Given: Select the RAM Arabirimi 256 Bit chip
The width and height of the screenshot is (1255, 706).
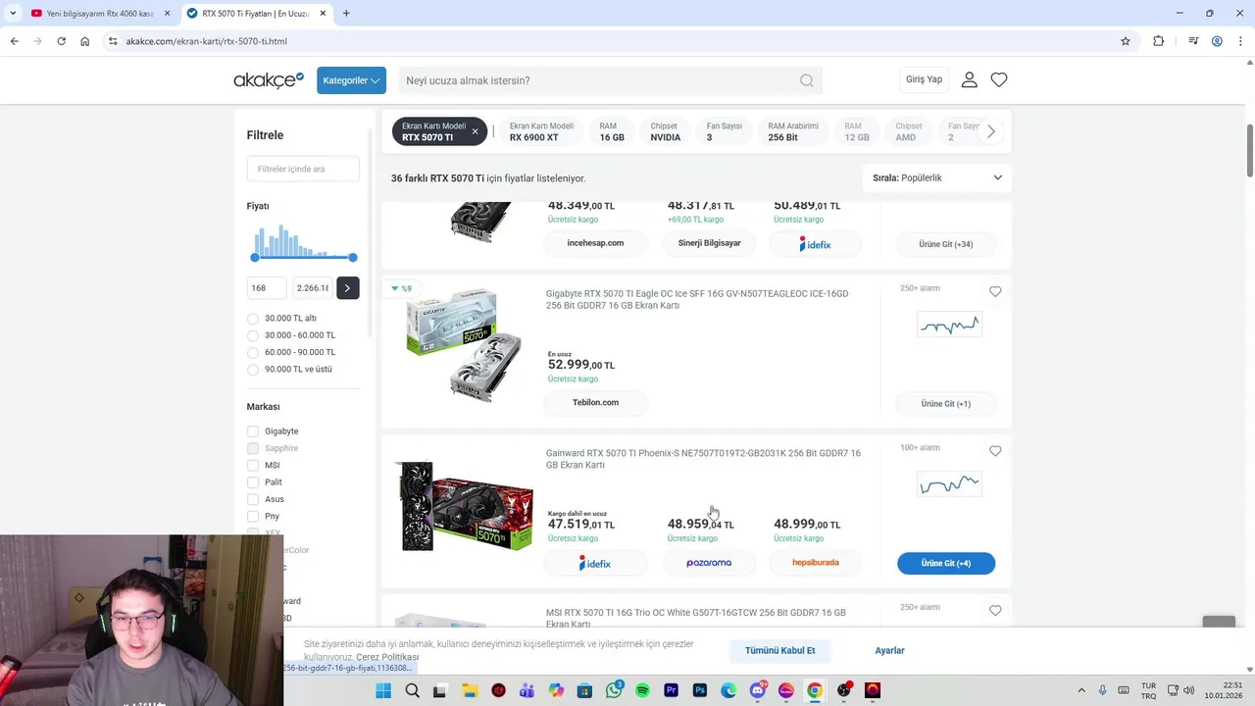Looking at the screenshot, I should point(793,131).
